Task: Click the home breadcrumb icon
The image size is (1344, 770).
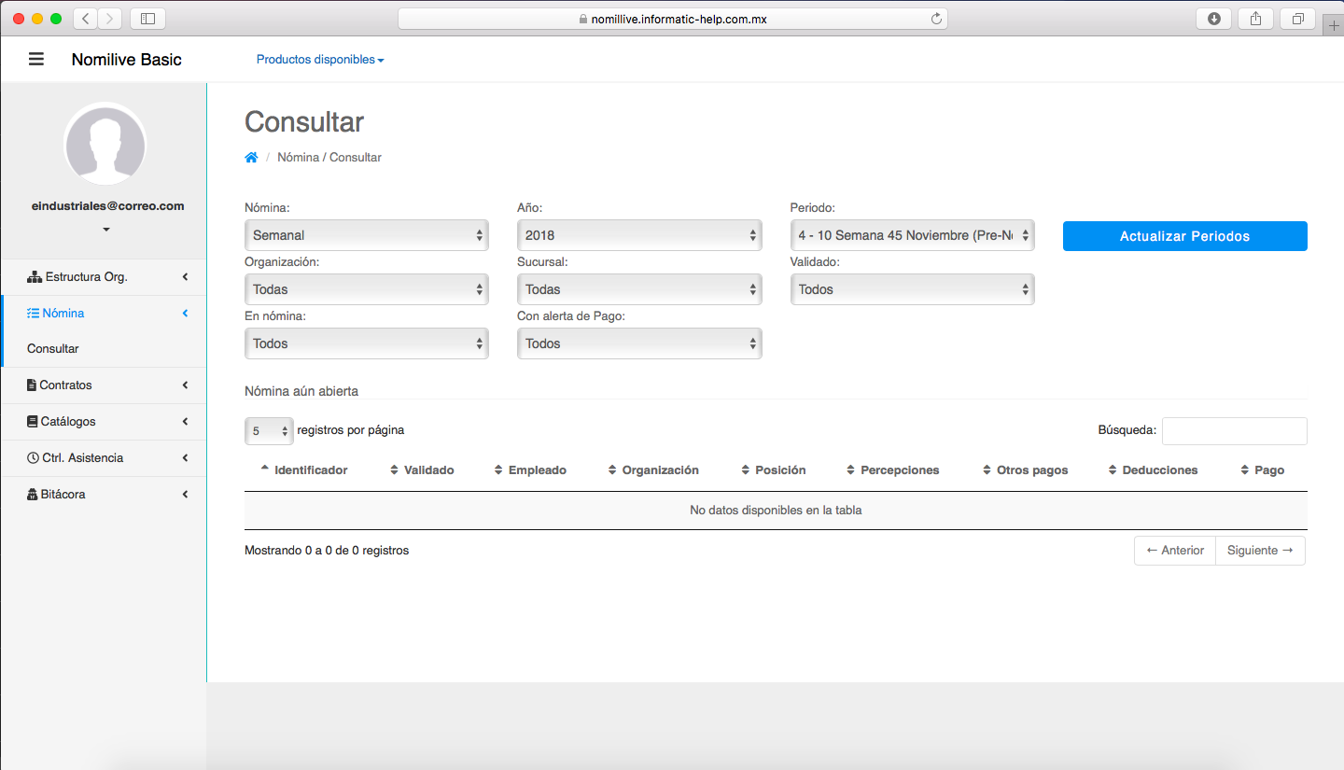Action: [x=251, y=158]
